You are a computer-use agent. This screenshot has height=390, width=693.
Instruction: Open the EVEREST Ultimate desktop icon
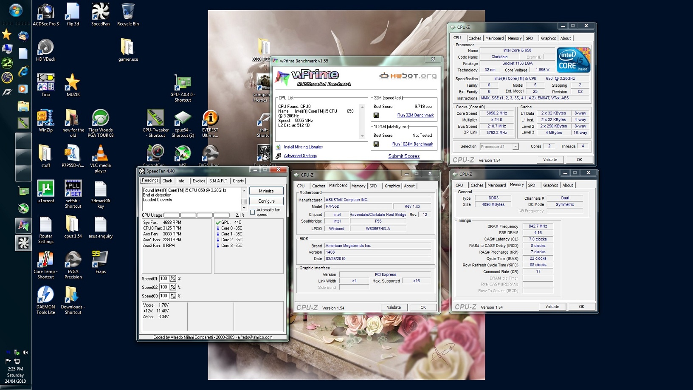(210, 118)
